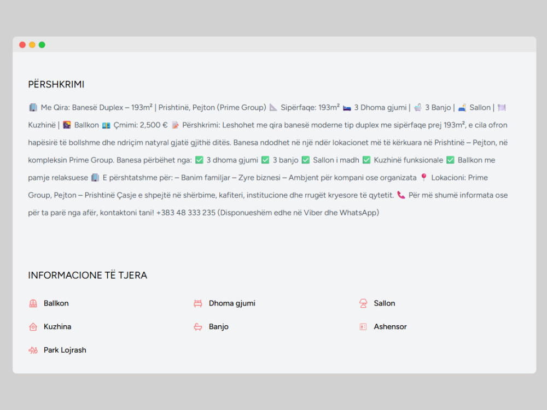This screenshot has height=410, width=547.
Task: Click the Kuzhina house icon
Action: 33,327
